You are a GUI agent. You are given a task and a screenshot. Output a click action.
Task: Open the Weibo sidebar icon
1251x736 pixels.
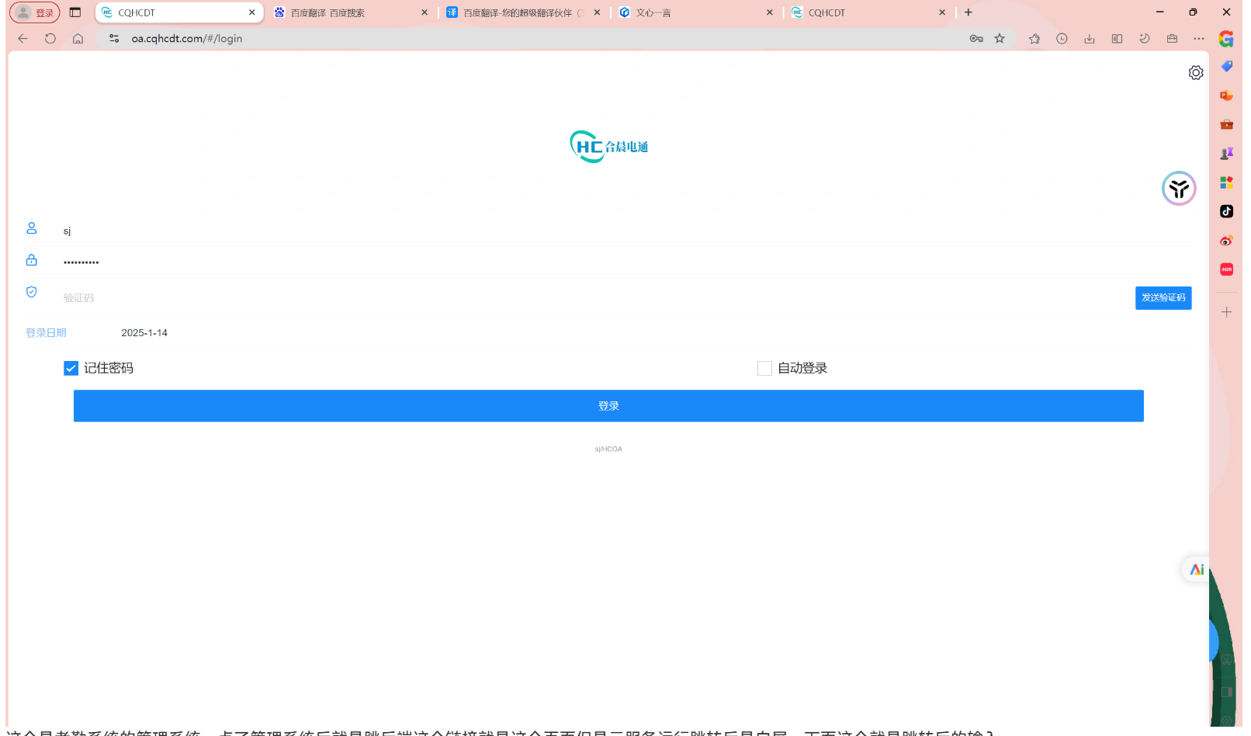point(1226,241)
